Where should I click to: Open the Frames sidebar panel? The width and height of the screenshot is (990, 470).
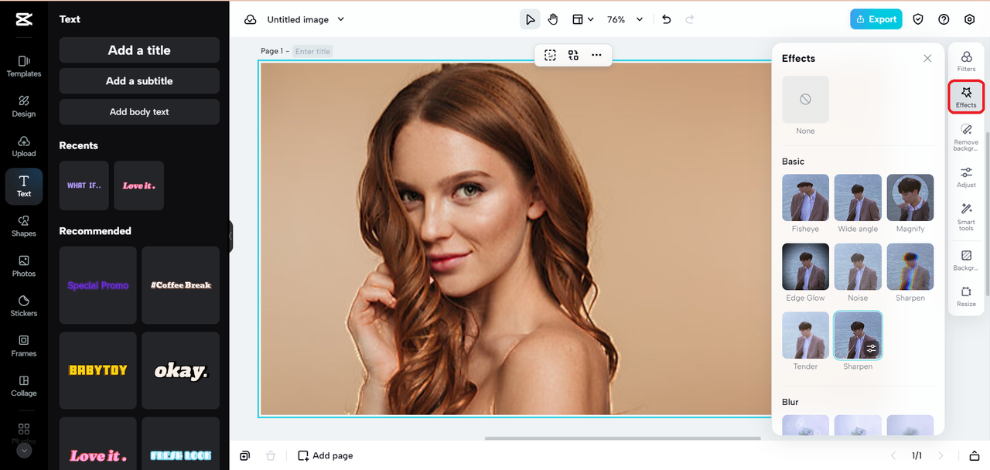[24, 346]
